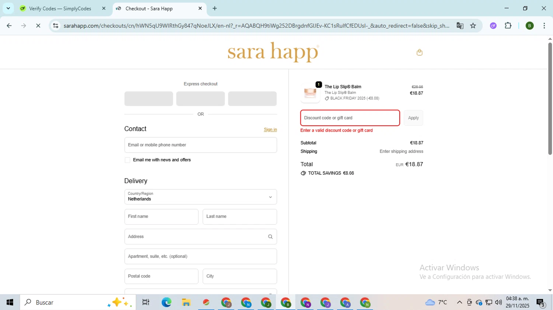Open the weather widget showing 7°C
This screenshot has width=553, height=310.
point(436,302)
